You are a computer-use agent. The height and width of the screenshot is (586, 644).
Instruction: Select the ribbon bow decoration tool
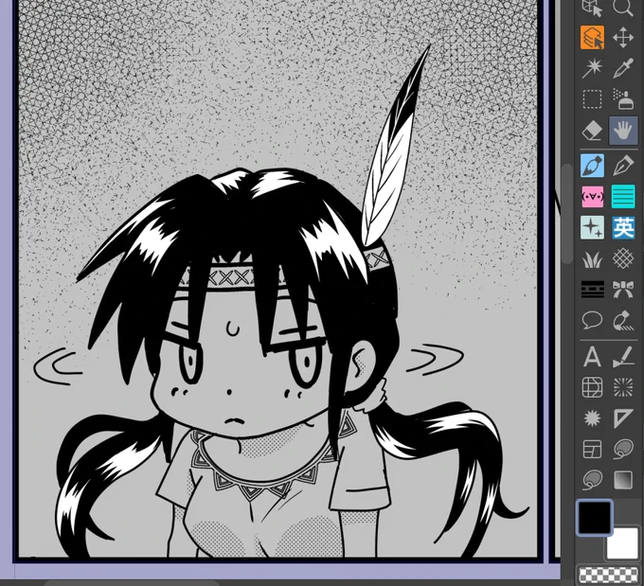pos(623,290)
